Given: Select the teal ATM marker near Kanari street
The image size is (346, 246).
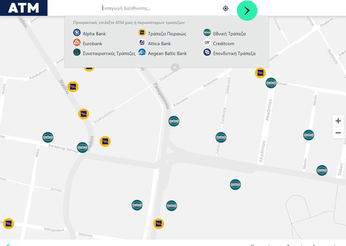Looking at the screenshot, I should click(x=271, y=83).
